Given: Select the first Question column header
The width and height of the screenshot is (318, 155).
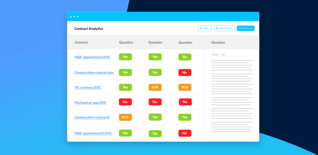Looking at the screenshot, I should [126, 42].
